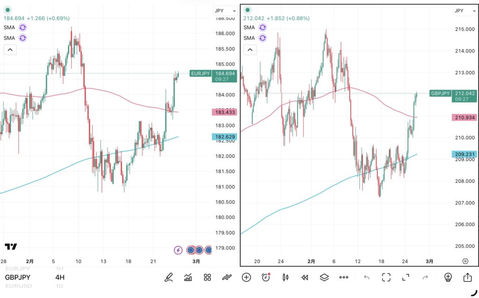Toggle fullscreen with the corner-arrows icon
Viewport: 479px width, 298px height.
[406, 277]
